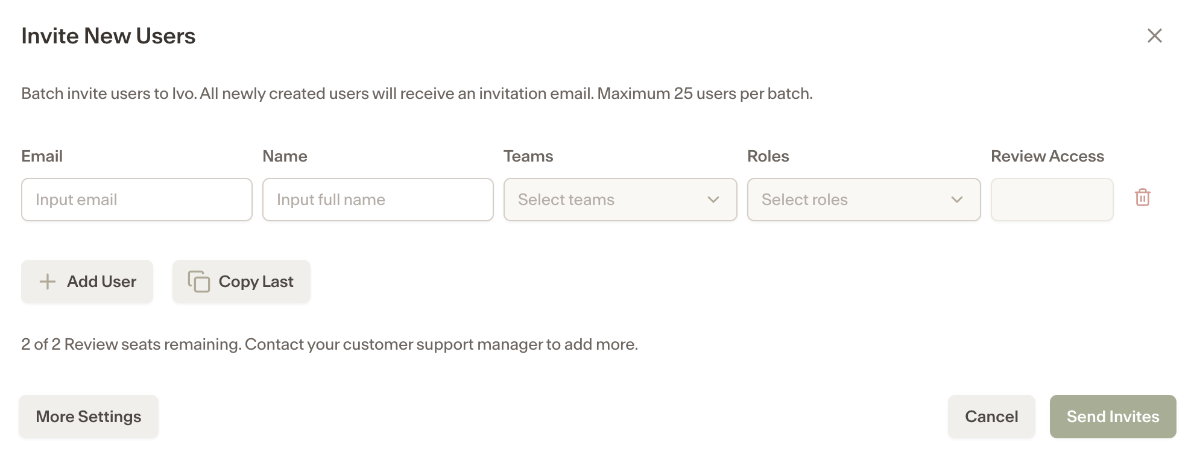The height and width of the screenshot is (457, 1194).
Task: Click the Invite New Users title
Action: tap(109, 36)
